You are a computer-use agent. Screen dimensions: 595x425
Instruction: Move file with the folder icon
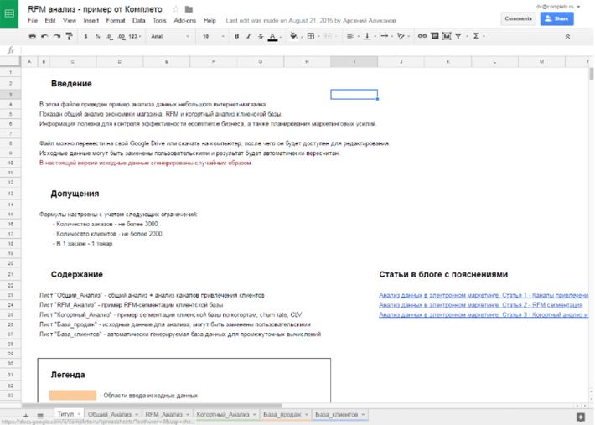coord(189,9)
